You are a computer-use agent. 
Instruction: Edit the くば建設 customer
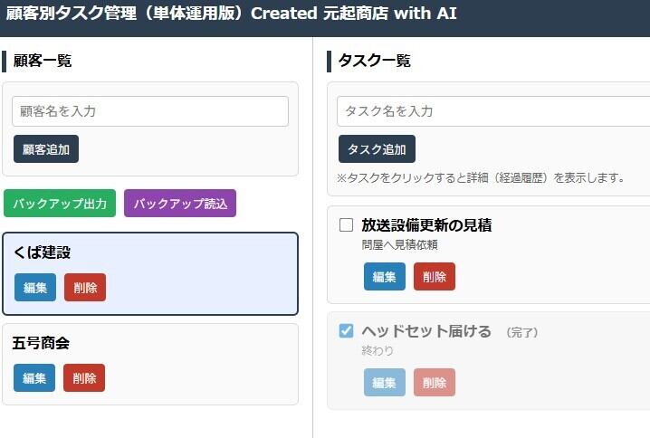[35, 287]
